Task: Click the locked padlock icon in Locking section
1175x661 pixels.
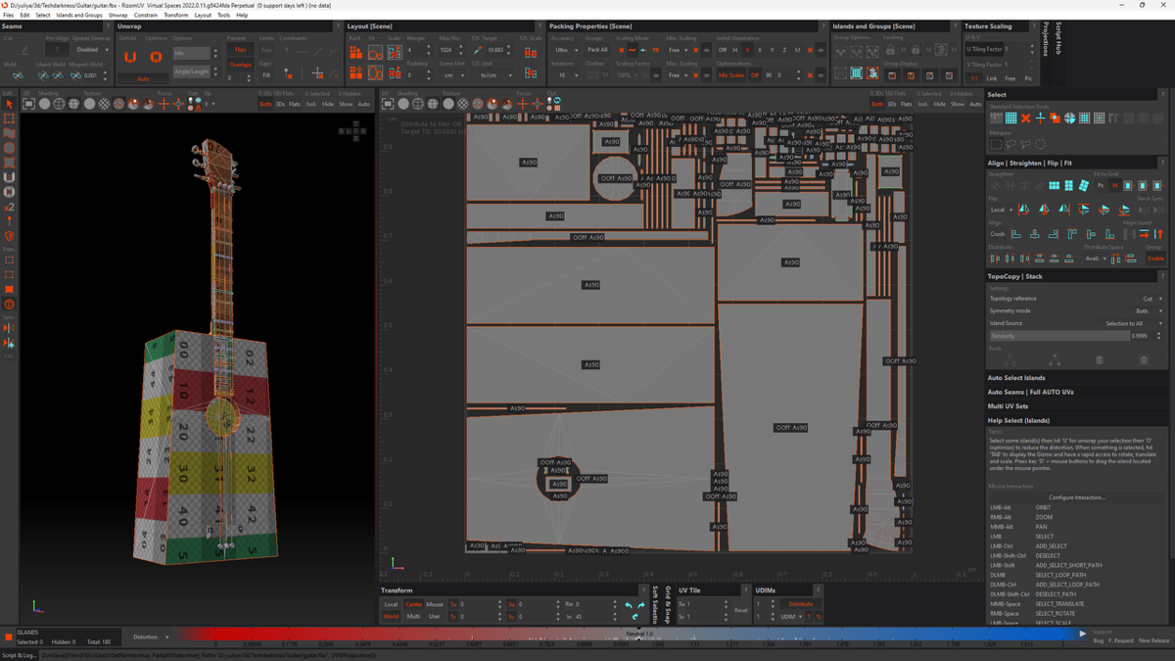Action: [916, 49]
